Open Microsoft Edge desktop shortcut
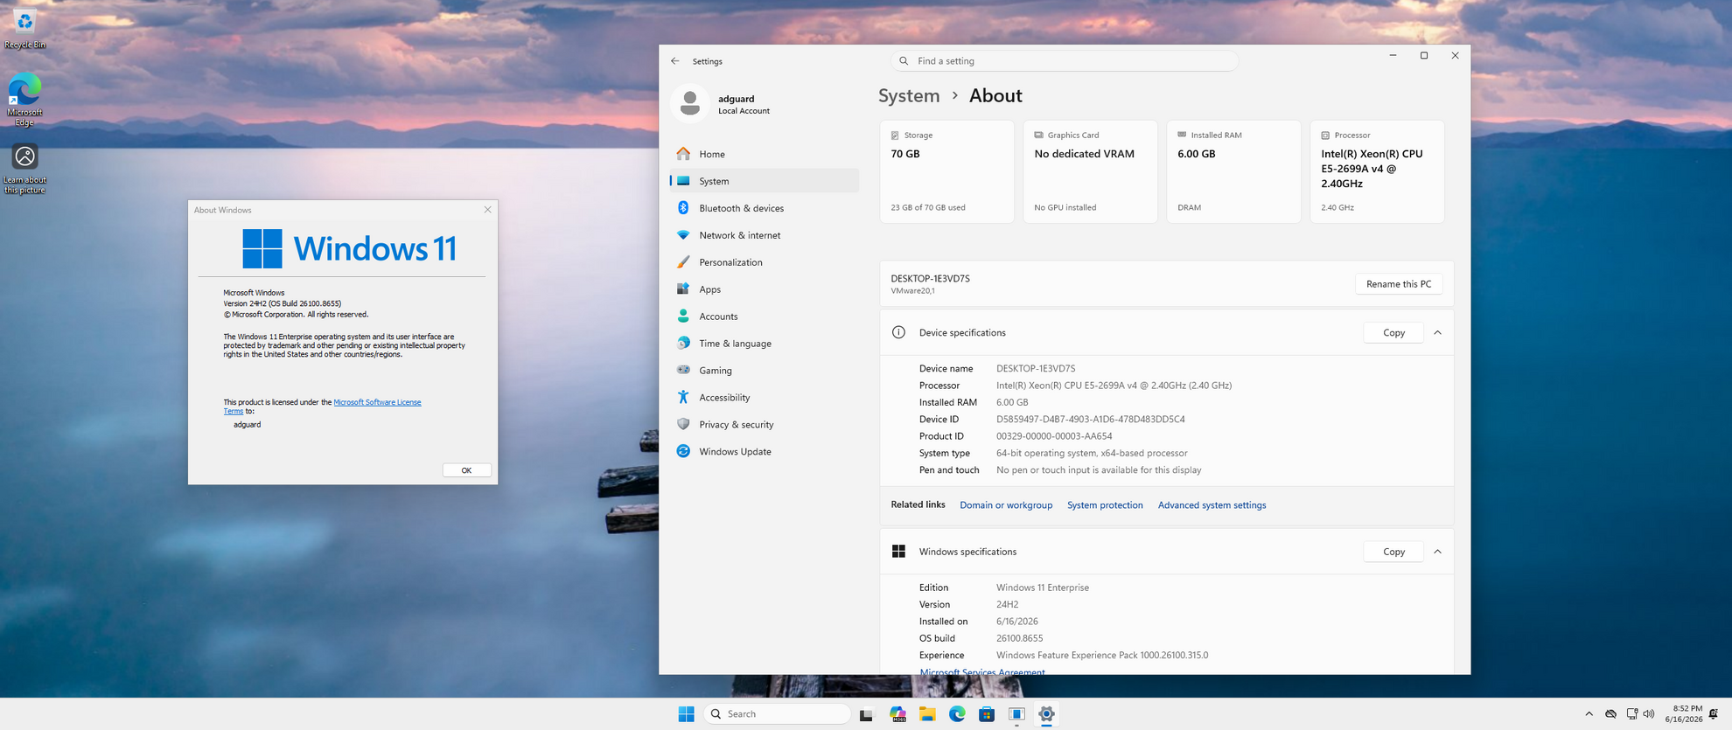This screenshot has width=1732, height=730. point(24,100)
